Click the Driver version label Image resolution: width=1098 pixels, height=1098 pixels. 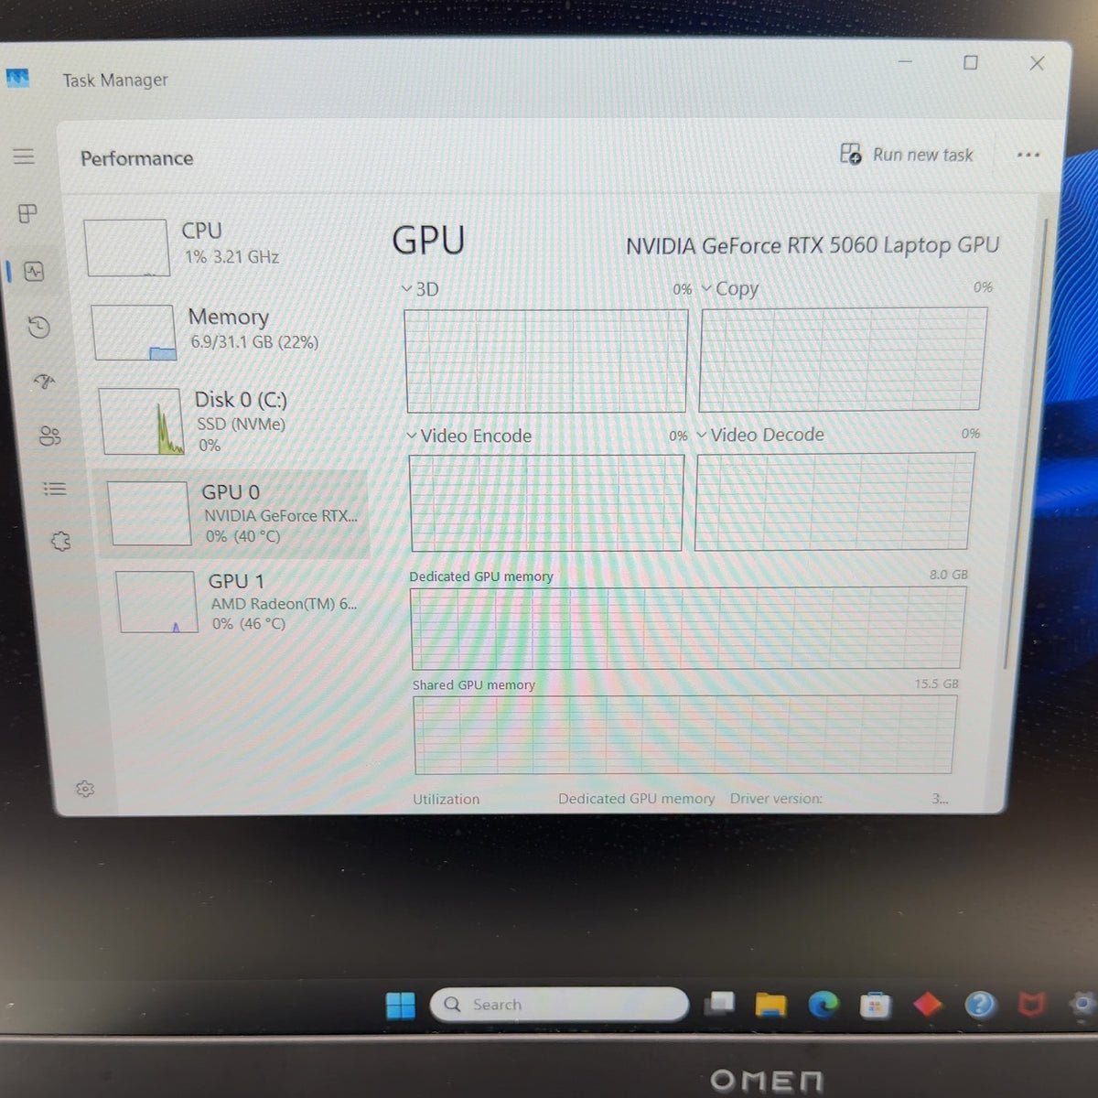tap(776, 798)
